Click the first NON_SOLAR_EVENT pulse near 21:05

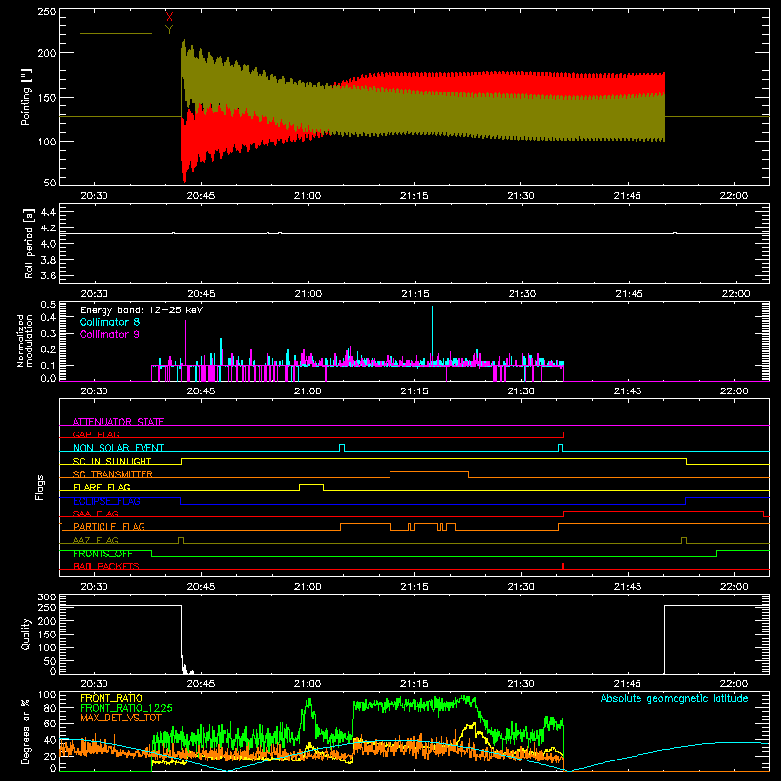[x=342, y=448]
